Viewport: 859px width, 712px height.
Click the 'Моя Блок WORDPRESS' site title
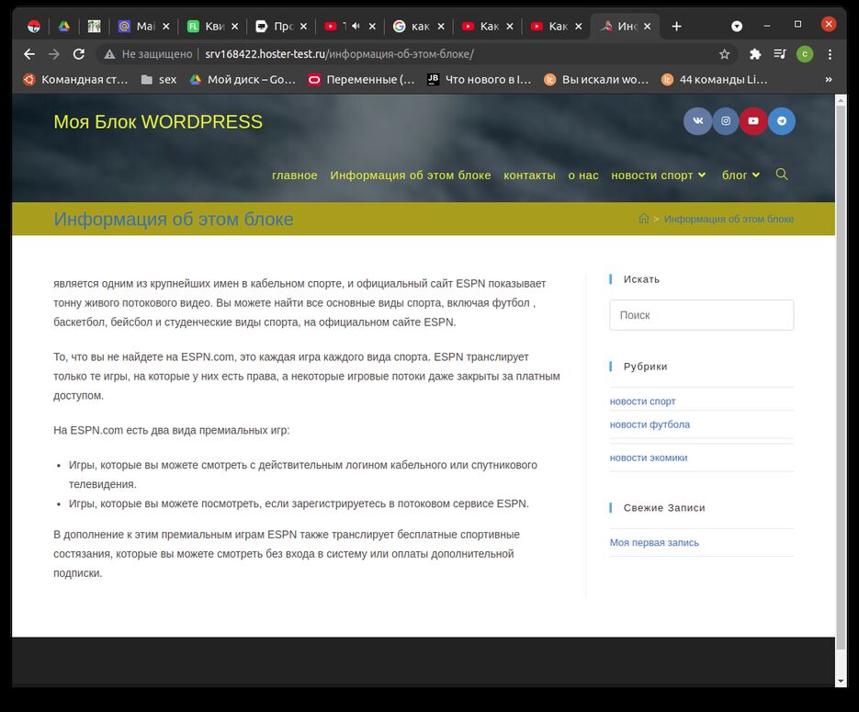coord(158,121)
